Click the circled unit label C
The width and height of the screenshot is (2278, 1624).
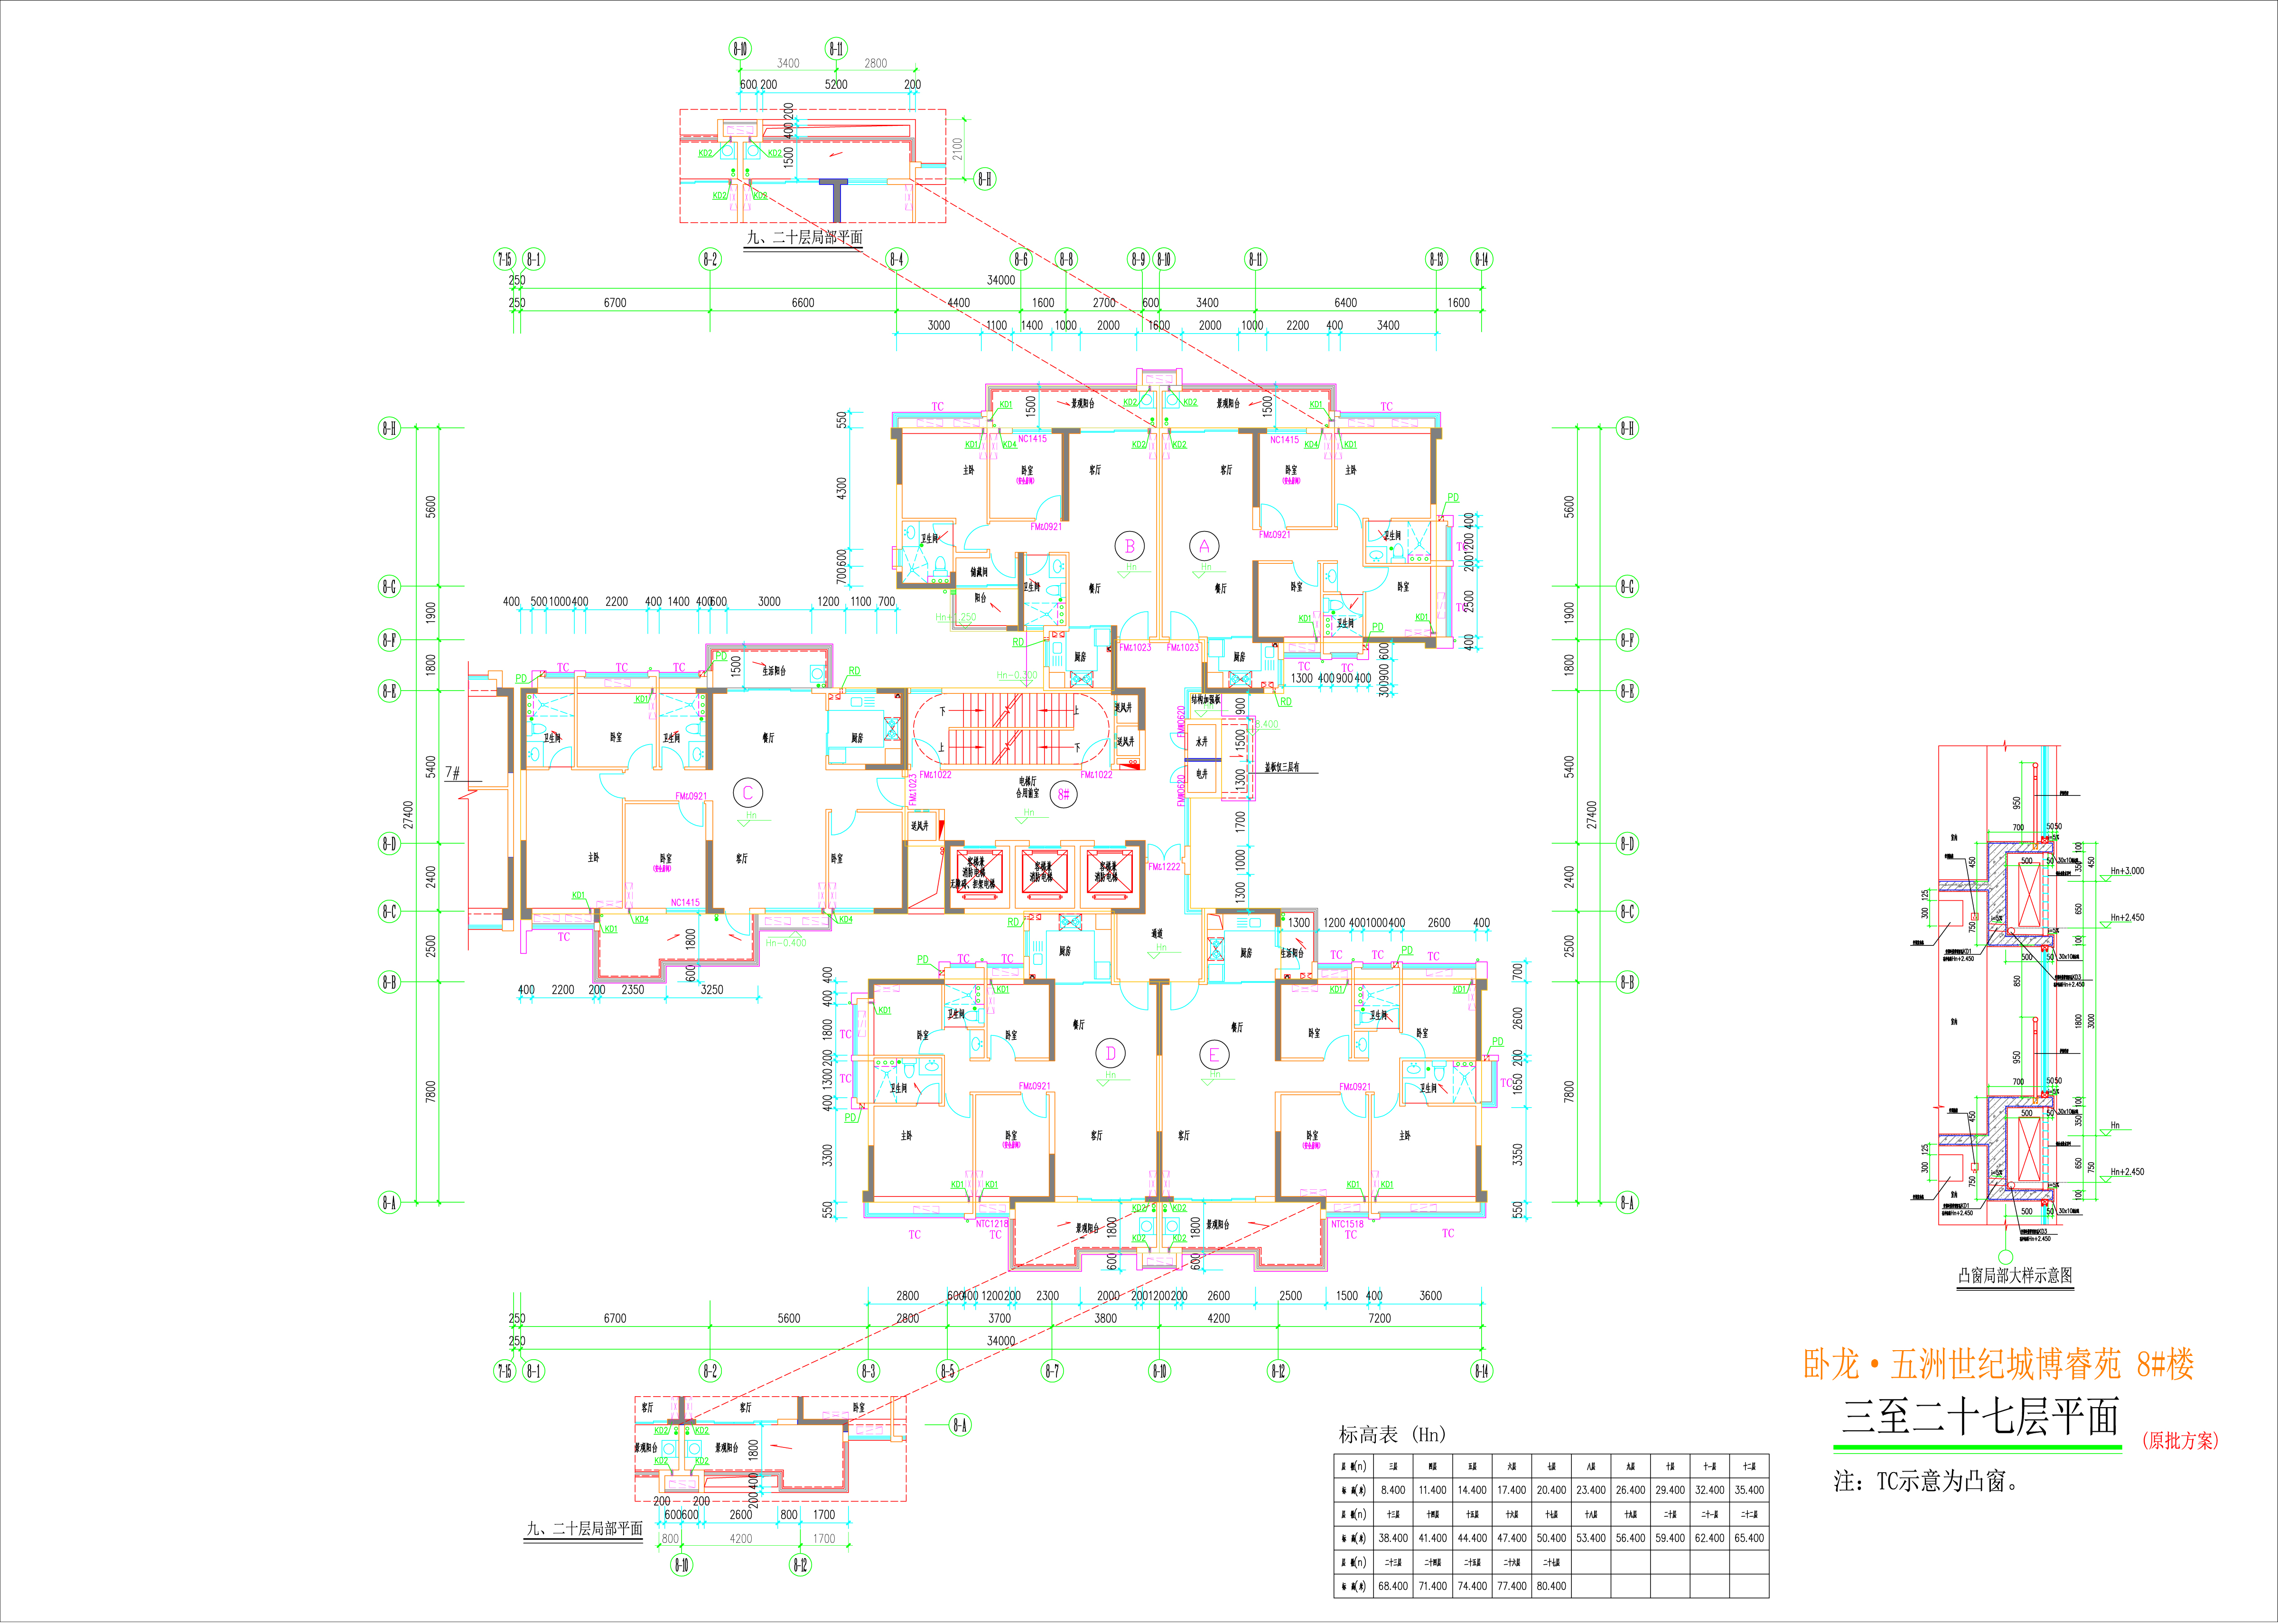[x=748, y=793]
